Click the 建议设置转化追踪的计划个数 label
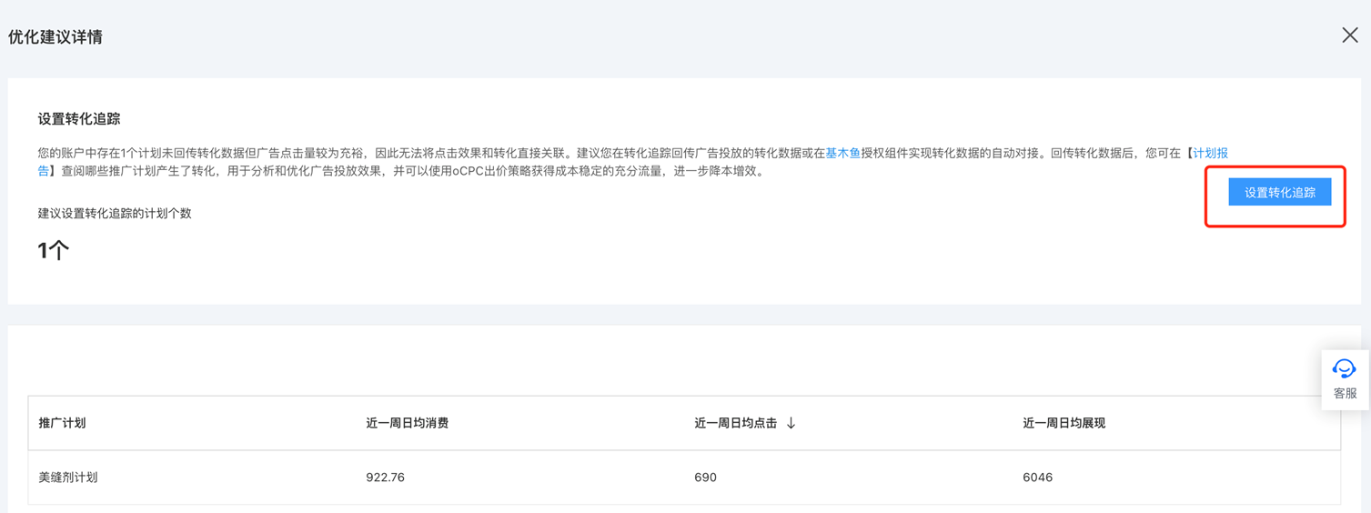This screenshot has height=513, width=1371. pyautogui.click(x=115, y=214)
